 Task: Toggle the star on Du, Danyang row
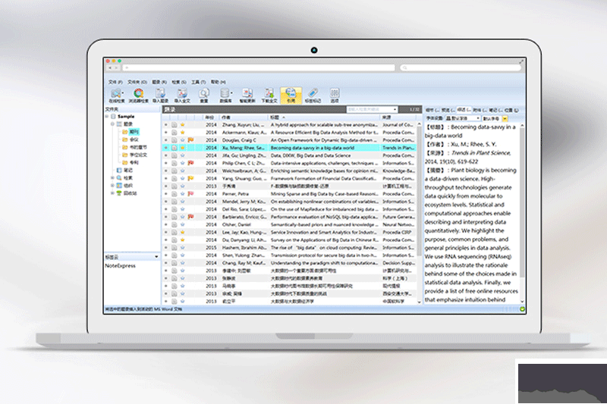[x=183, y=240]
